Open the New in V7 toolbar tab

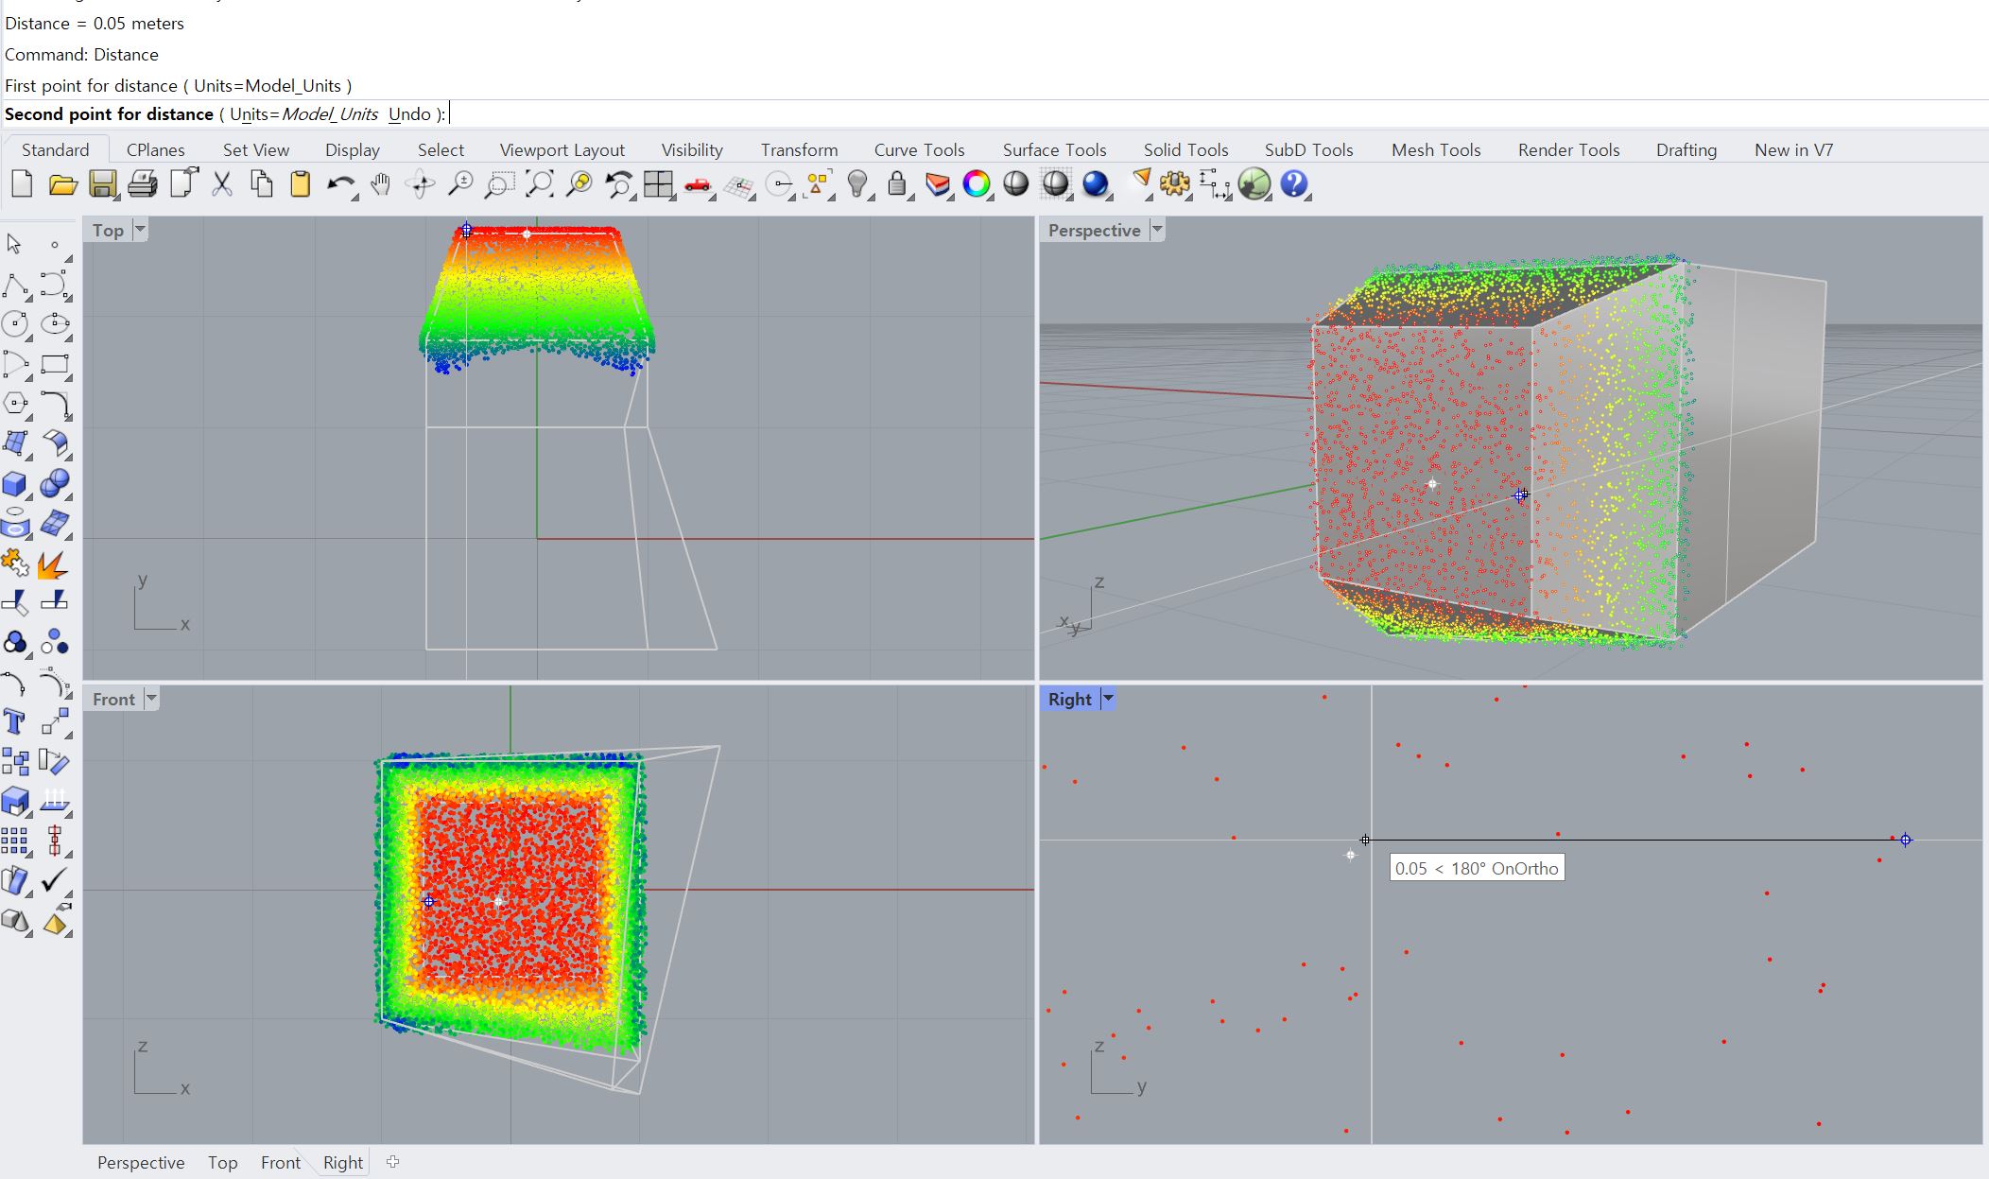pos(1794,149)
